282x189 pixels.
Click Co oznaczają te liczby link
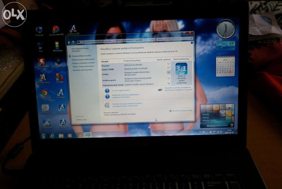click(120, 91)
